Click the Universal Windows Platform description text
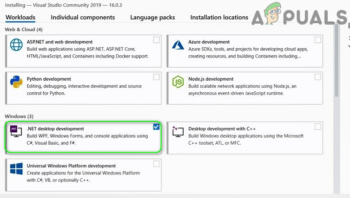The height and width of the screenshot is (198, 350). tap(83, 176)
